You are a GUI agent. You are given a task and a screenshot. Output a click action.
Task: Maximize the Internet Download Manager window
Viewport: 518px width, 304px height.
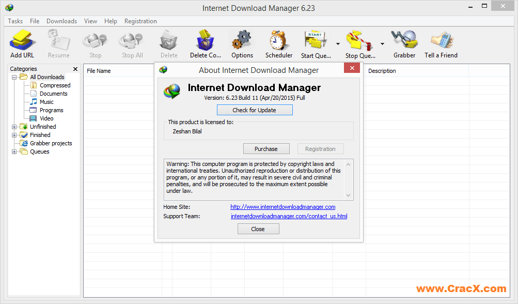484,6
